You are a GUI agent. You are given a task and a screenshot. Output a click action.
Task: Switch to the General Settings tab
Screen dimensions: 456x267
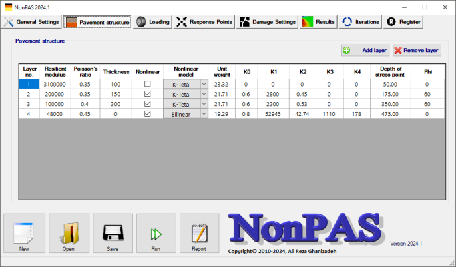coord(31,22)
